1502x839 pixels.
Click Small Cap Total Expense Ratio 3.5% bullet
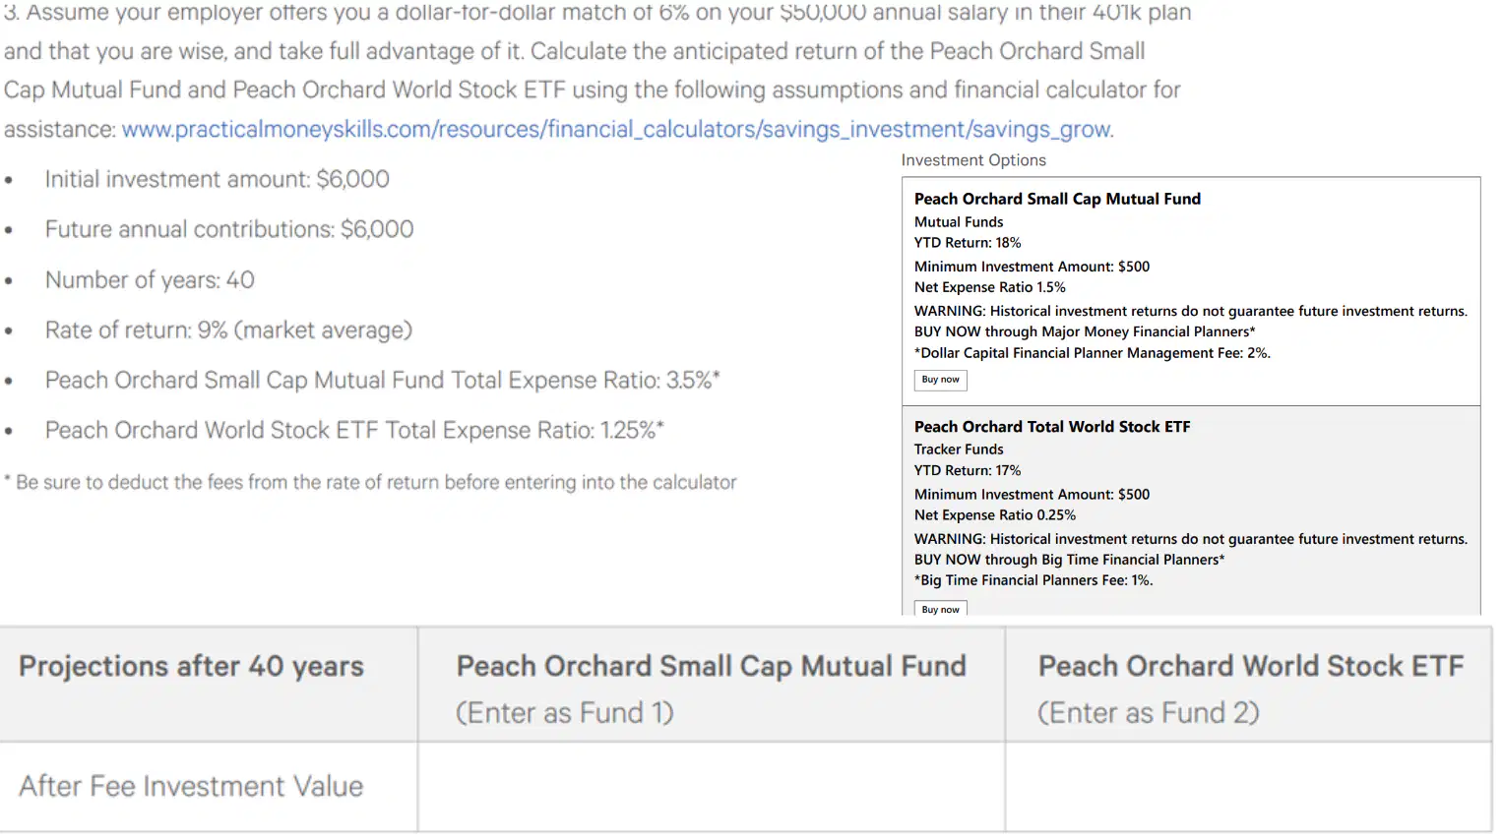click(383, 381)
